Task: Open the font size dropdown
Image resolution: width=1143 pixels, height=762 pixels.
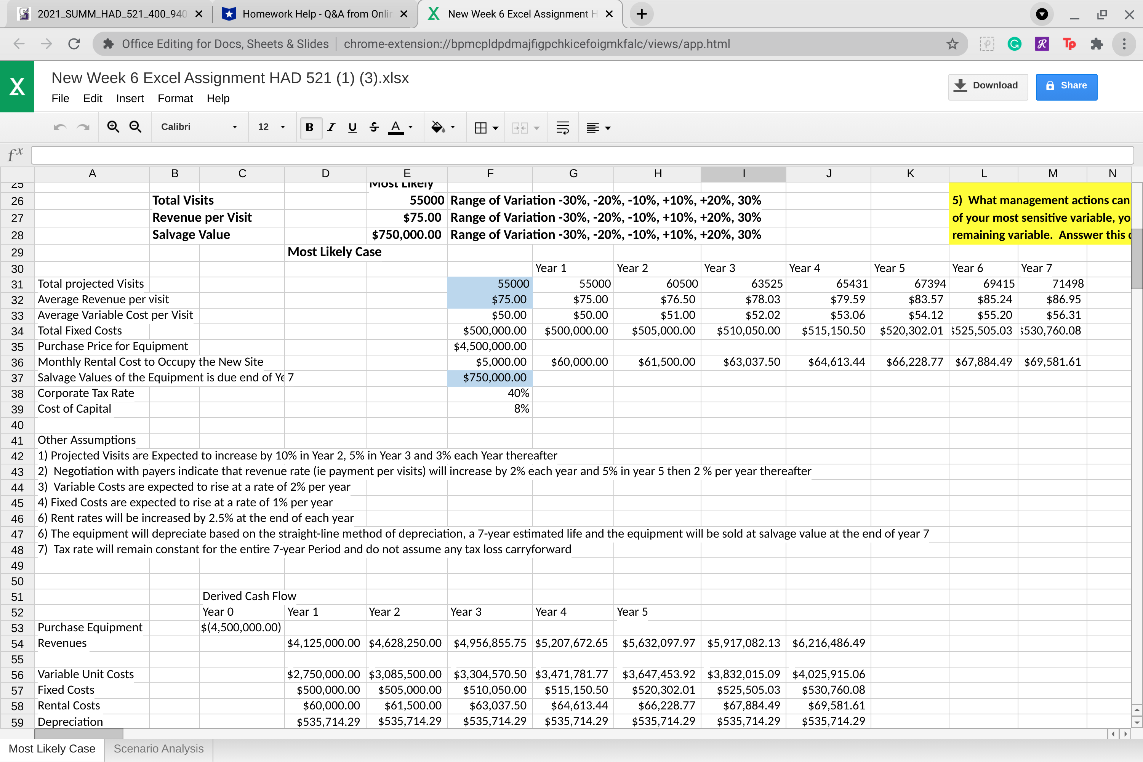Action: point(271,127)
